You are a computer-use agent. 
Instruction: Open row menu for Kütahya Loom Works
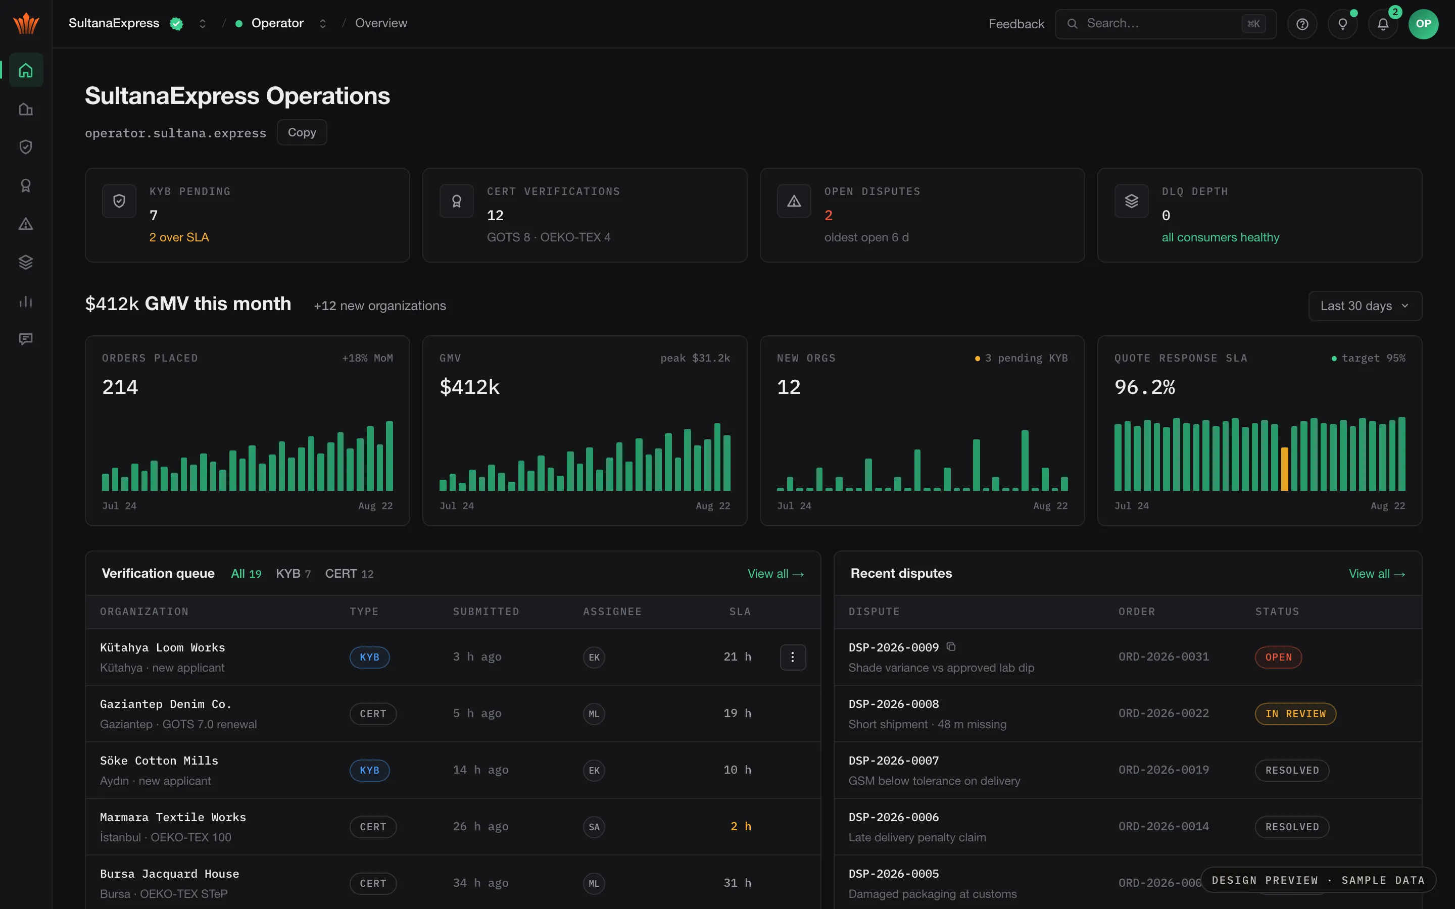click(793, 657)
